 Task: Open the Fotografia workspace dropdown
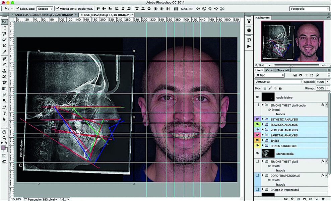pyautogui.click(x=309, y=9)
